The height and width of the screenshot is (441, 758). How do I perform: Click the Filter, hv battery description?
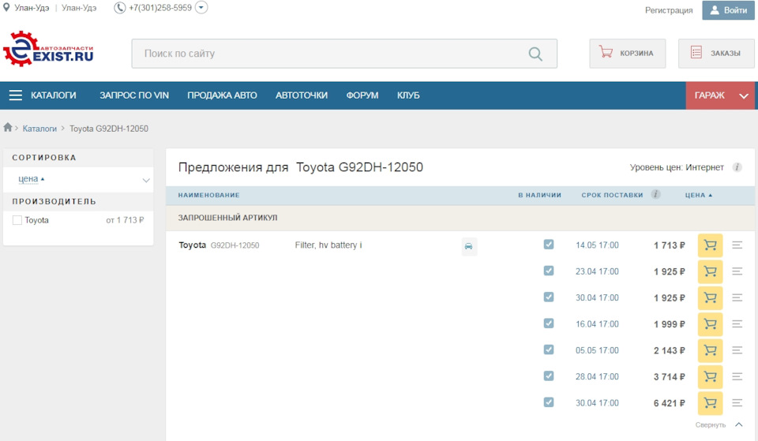pos(328,245)
